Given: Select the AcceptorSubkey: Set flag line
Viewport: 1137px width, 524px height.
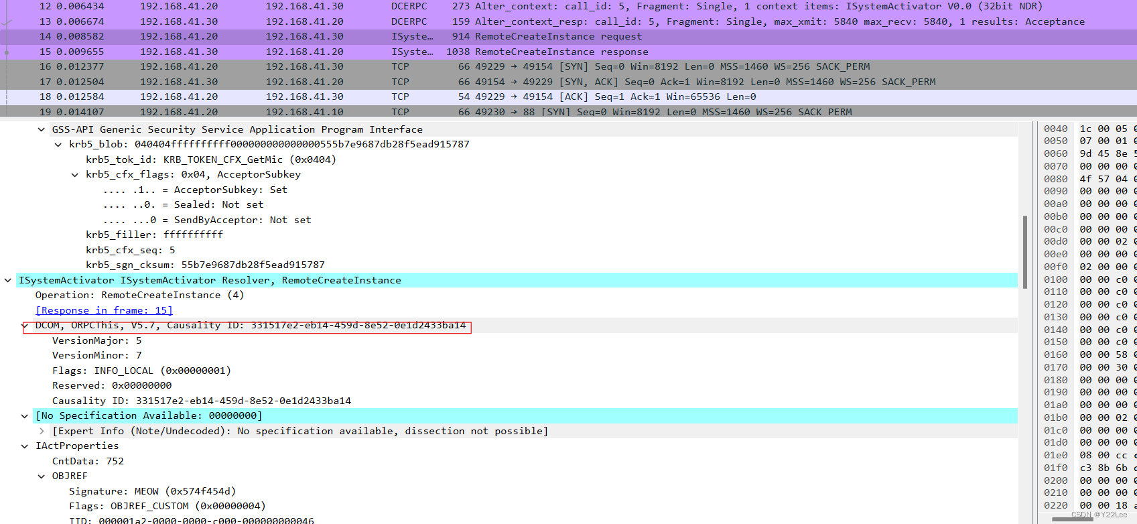Looking at the screenshot, I should pyautogui.click(x=195, y=190).
